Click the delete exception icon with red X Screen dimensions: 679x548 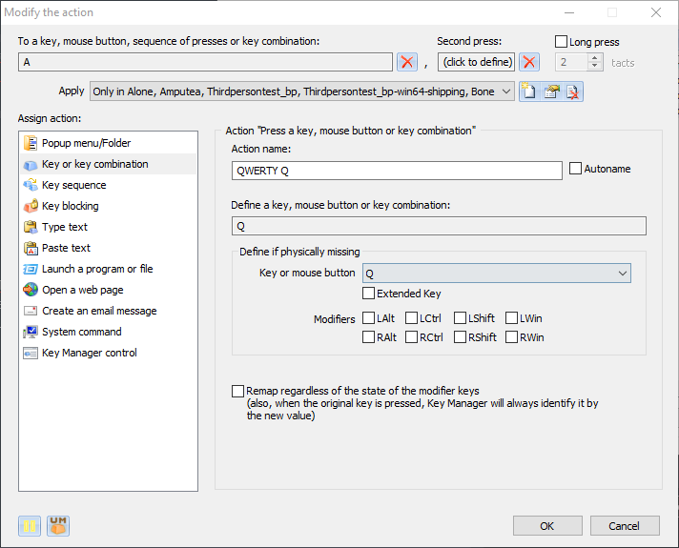(572, 91)
